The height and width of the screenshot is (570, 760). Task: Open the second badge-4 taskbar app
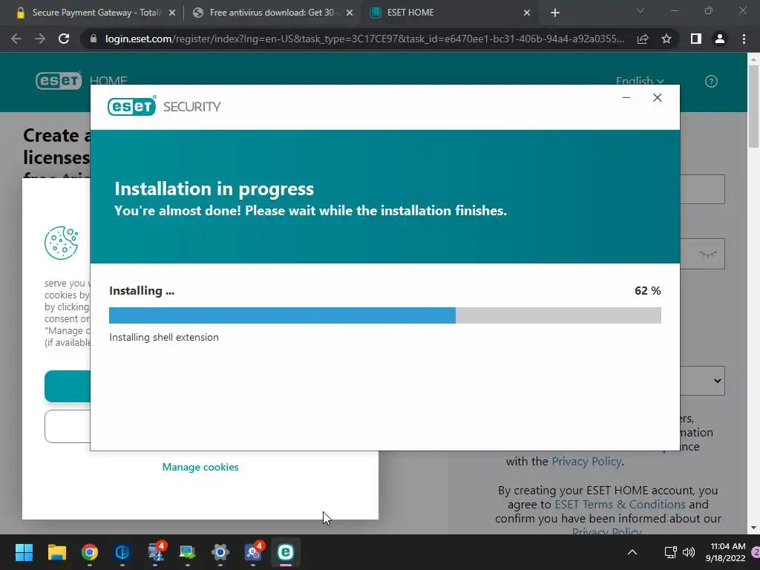[x=253, y=552]
